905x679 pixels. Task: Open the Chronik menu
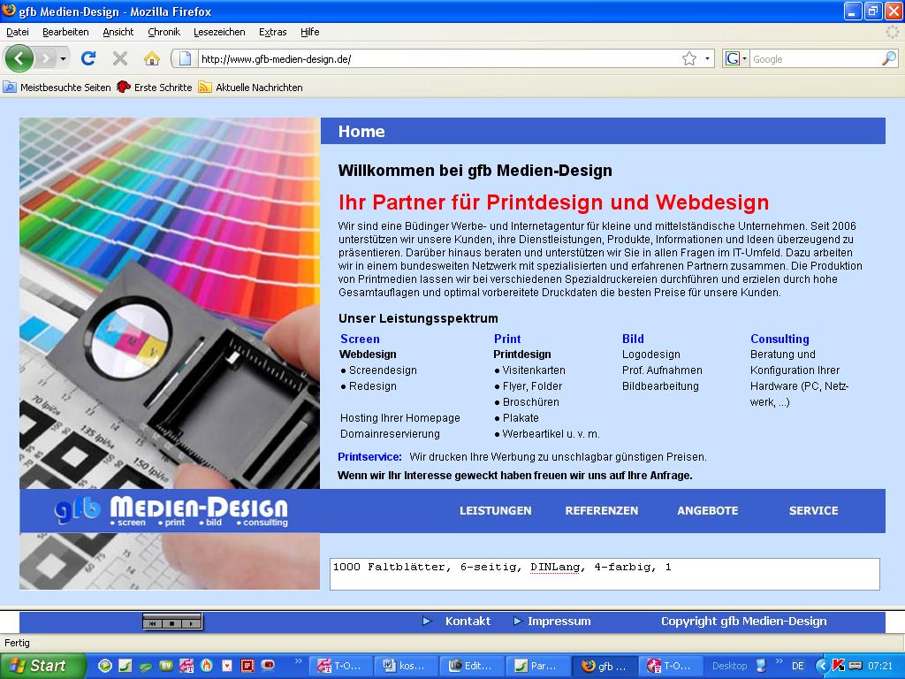pyautogui.click(x=164, y=33)
